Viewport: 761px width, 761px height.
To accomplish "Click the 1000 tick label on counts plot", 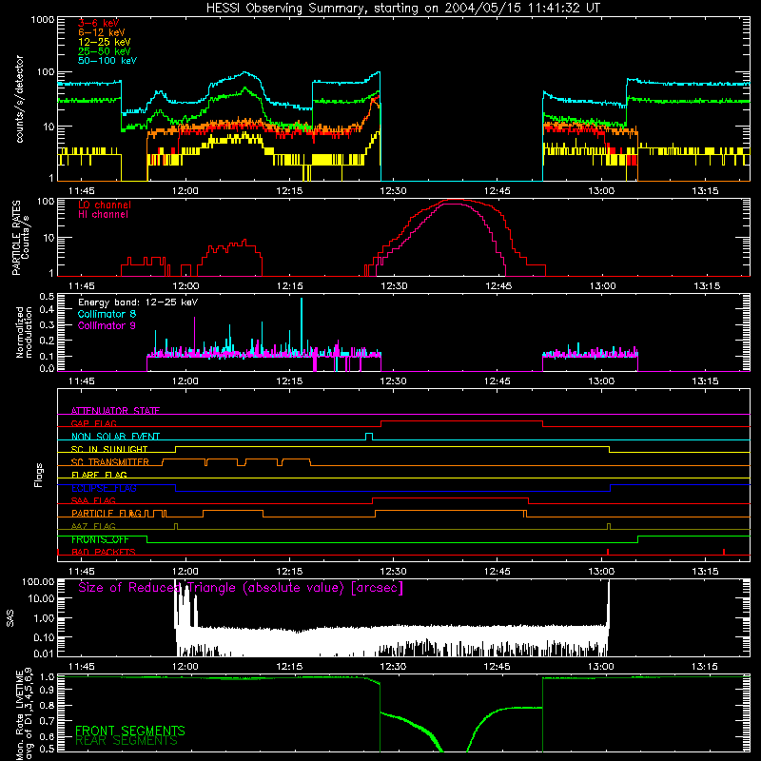I will pos(43,20).
